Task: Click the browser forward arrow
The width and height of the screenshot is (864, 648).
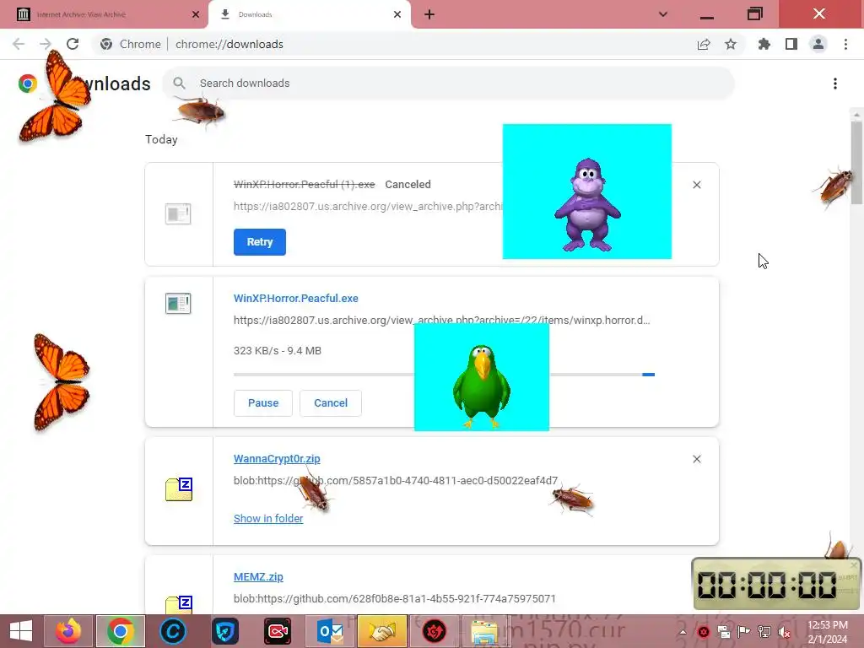Action: click(46, 44)
